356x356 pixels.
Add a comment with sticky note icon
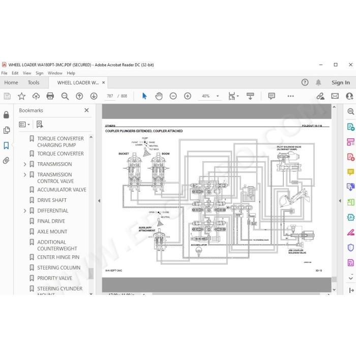[x=272, y=96]
